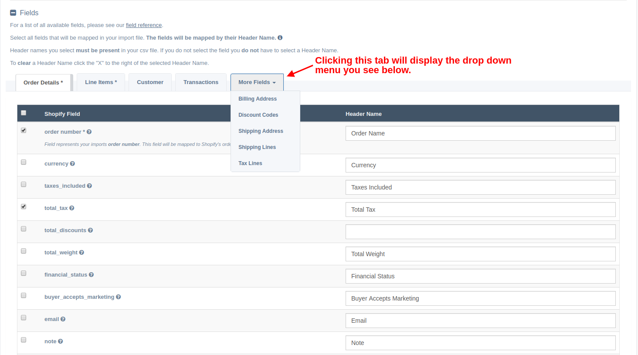Open the Customer tab
This screenshot has width=638, height=355.
click(150, 82)
